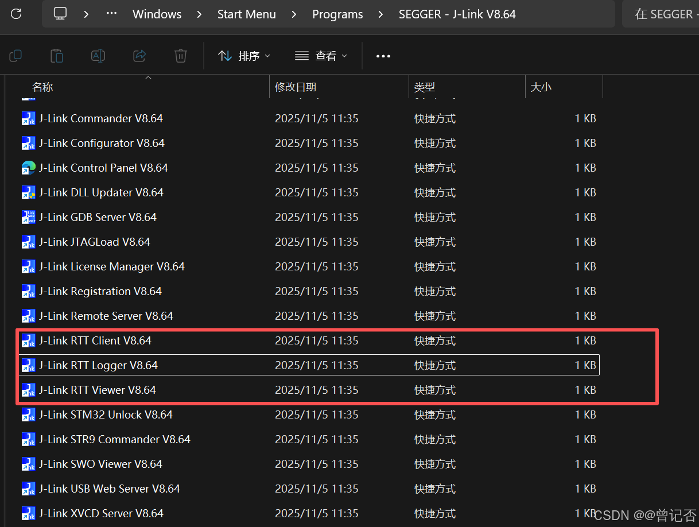The height and width of the screenshot is (527, 699).
Task: Click the J-Link GDB Server V8.64 icon
Action: (x=28, y=218)
